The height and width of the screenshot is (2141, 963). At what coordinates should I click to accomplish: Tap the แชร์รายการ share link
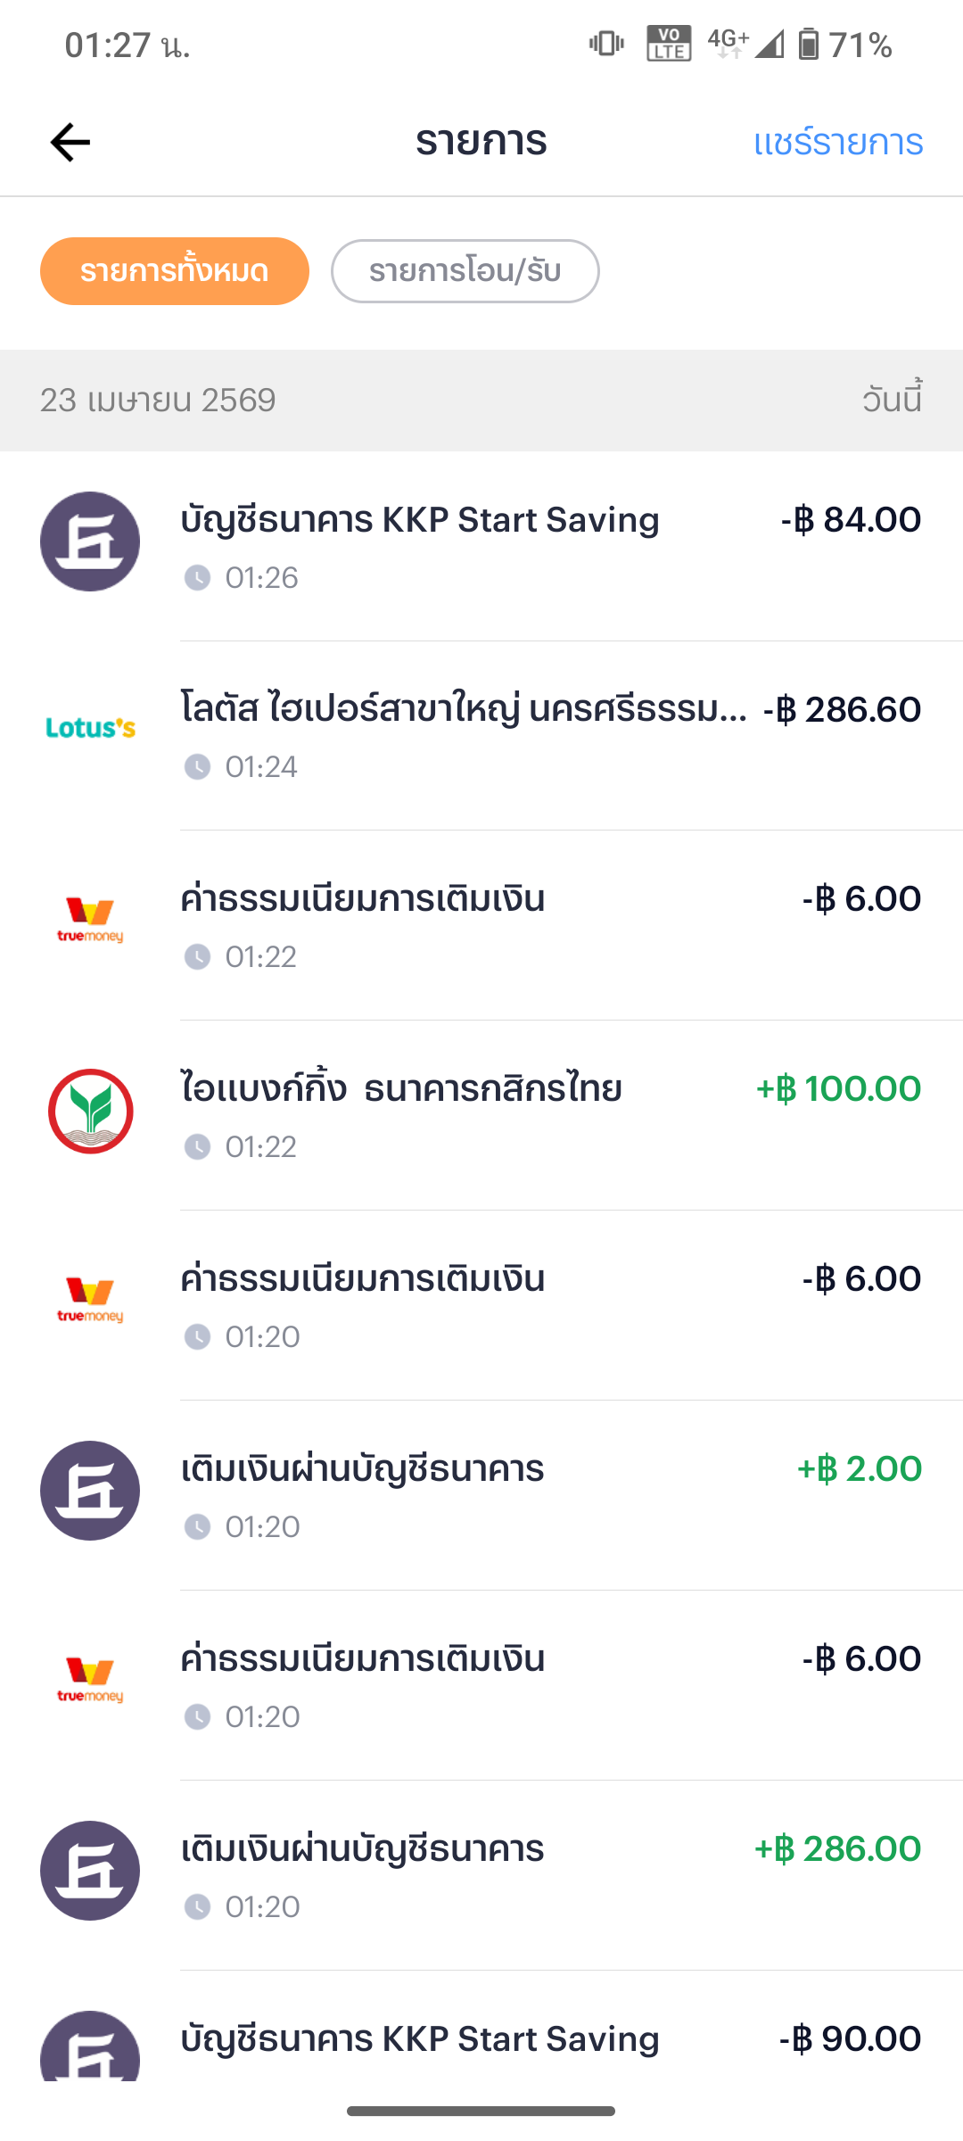(x=837, y=143)
